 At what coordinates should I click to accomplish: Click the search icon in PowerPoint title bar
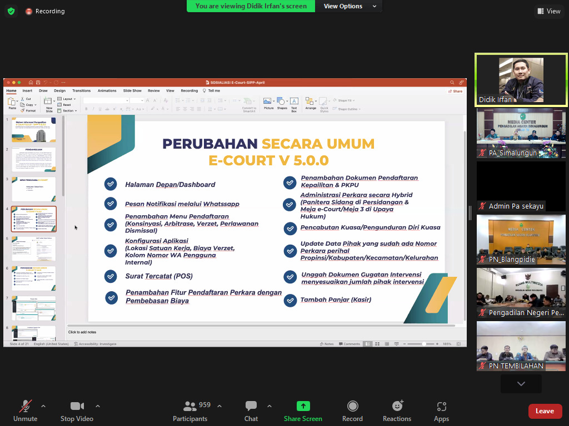click(452, 83)
